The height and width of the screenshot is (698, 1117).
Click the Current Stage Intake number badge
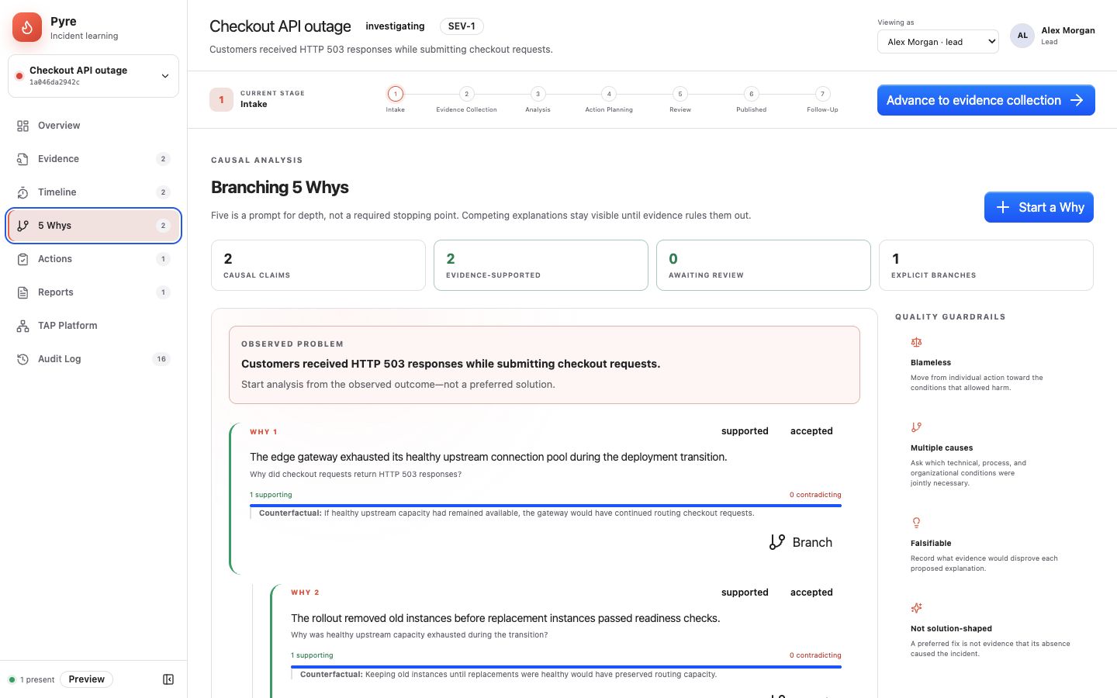point(221,99)
